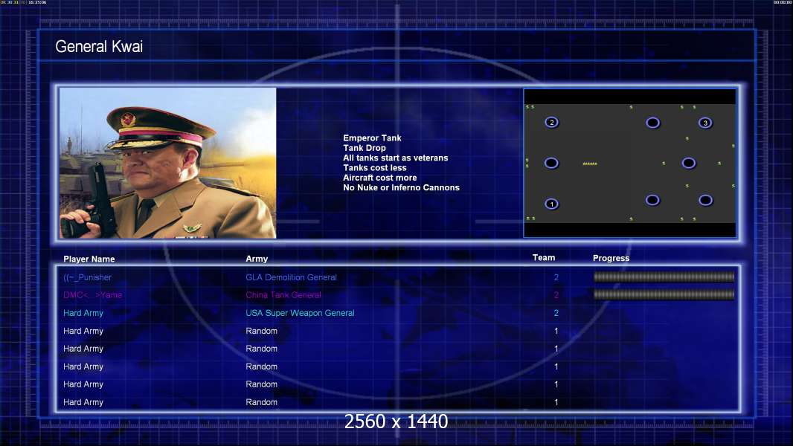The height and width of the screenshot is (446, 793).
Task: Click "USA Super Weapon General" army entry
Action: pyautogui.click(x=300, y=313)
